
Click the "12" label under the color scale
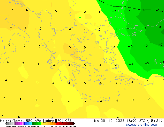tap(48, 126)
